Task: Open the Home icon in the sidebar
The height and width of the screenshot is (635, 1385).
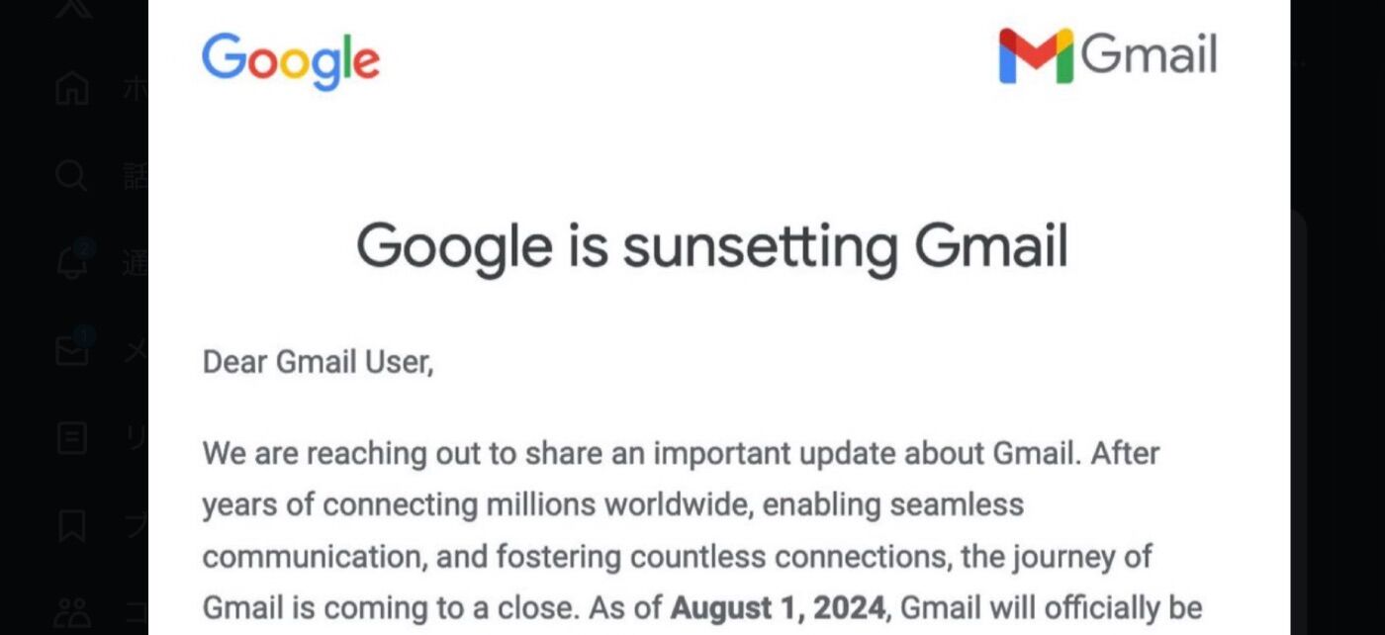Action: (x=72, y=89)
